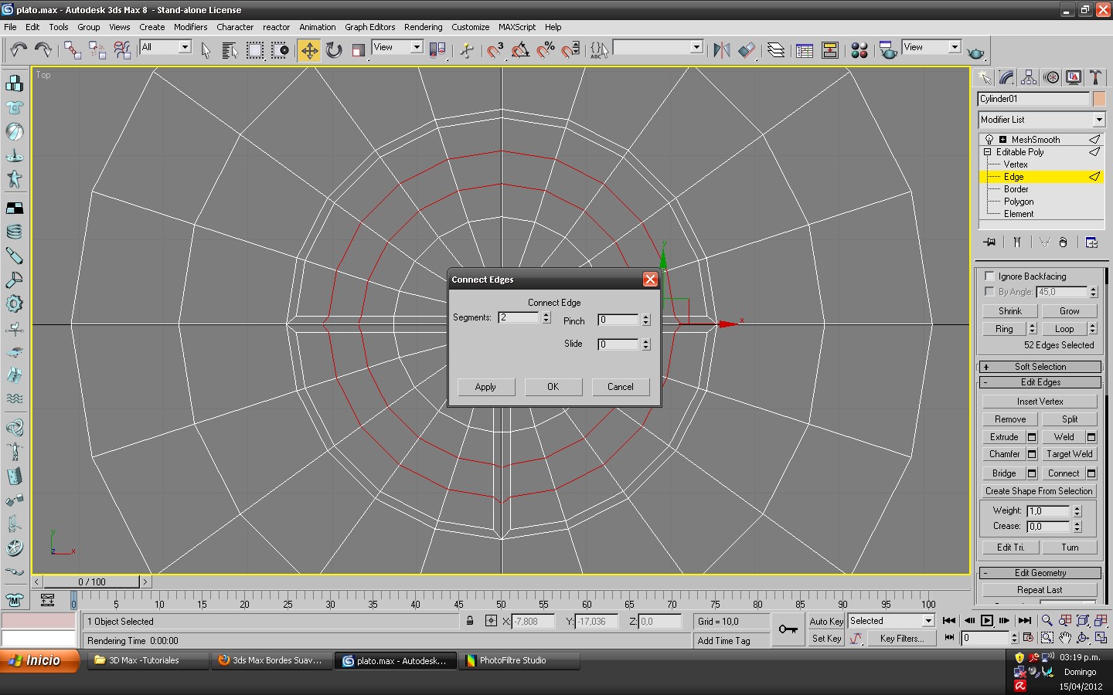The image size is (1113, 695).
Task: Activate the Select and Scale tool
Action: (x=359, y=50)
